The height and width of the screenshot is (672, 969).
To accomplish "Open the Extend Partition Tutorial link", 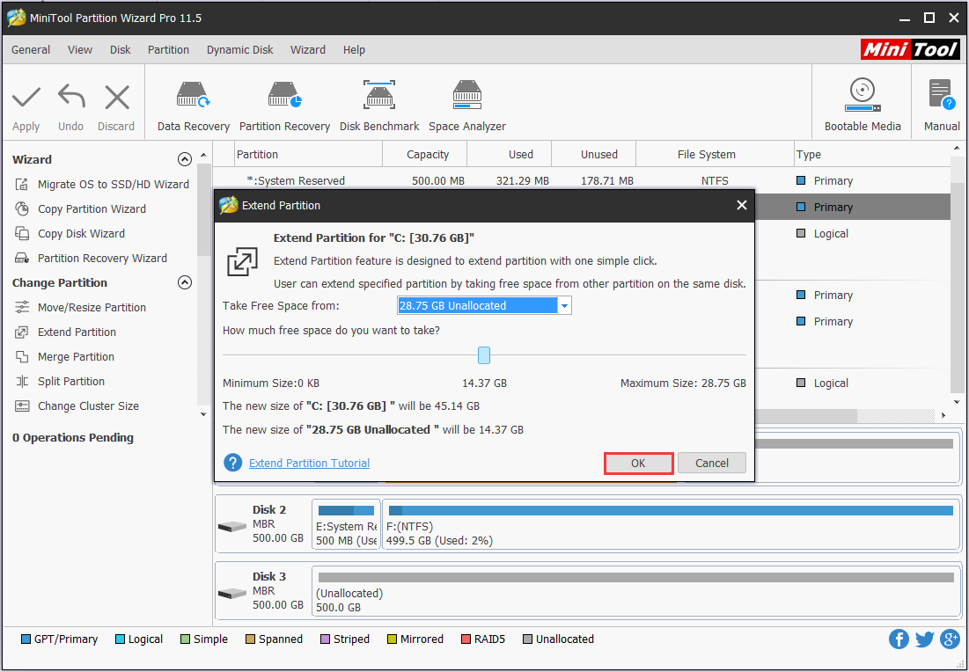I will pos(309,464).
